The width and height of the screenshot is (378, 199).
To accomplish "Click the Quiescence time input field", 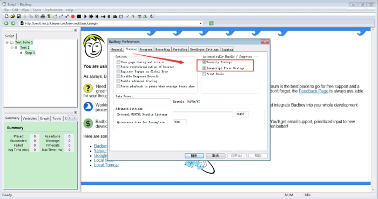I will click(180, 122).
